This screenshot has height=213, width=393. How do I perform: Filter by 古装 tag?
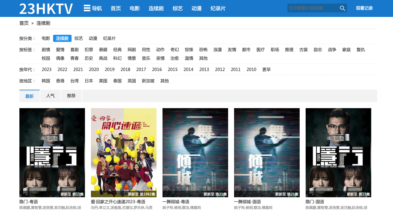[x=304, y=50]
